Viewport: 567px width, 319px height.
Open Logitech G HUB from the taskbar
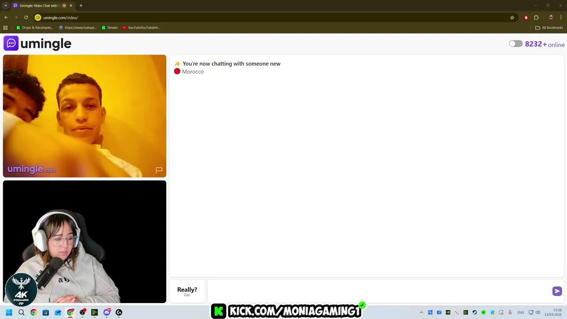point(119,312)
